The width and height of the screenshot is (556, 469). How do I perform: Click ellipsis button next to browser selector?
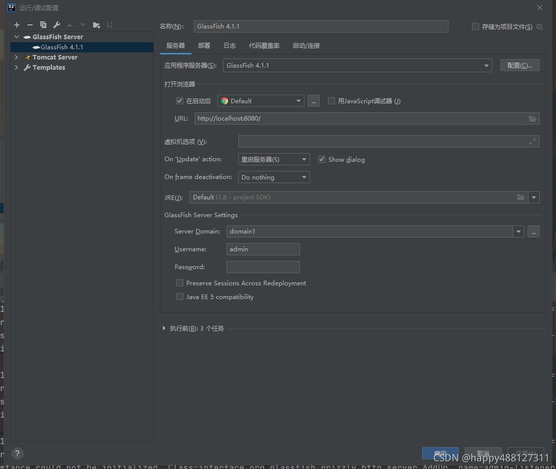coord(314,101)
